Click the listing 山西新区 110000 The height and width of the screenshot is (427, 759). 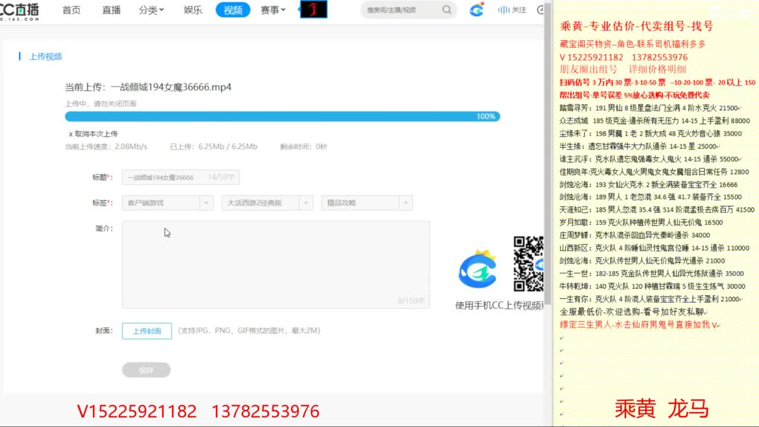click(x=655, y=248)
